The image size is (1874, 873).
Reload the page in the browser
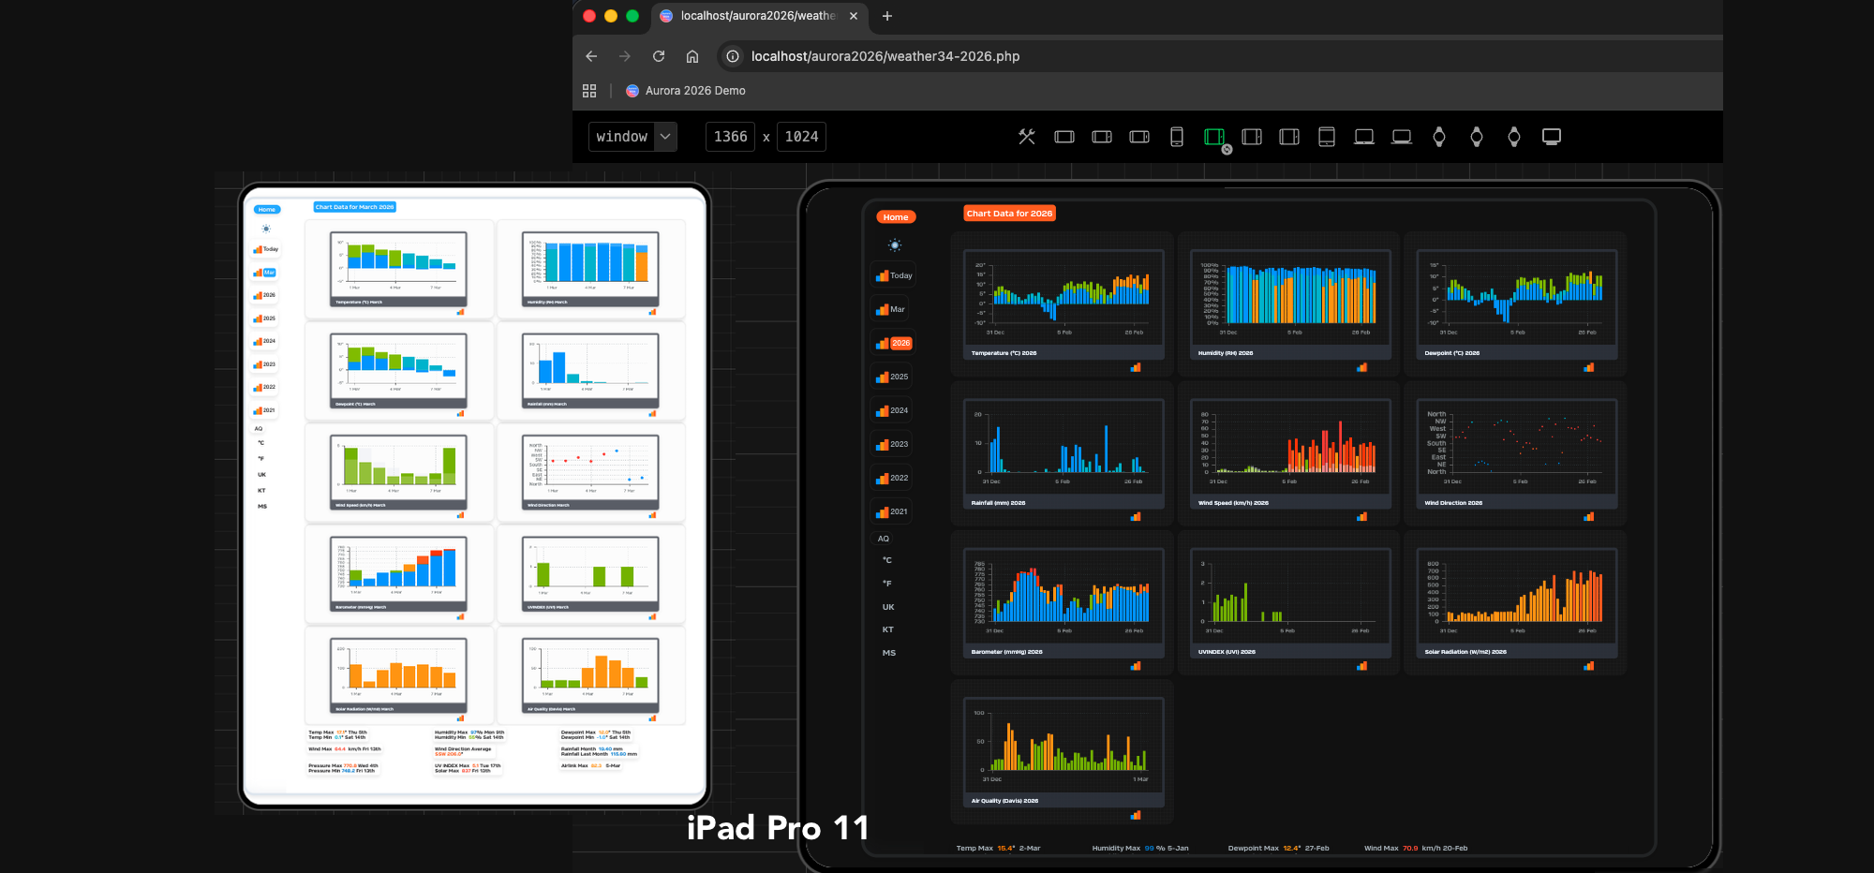point(659,56)
